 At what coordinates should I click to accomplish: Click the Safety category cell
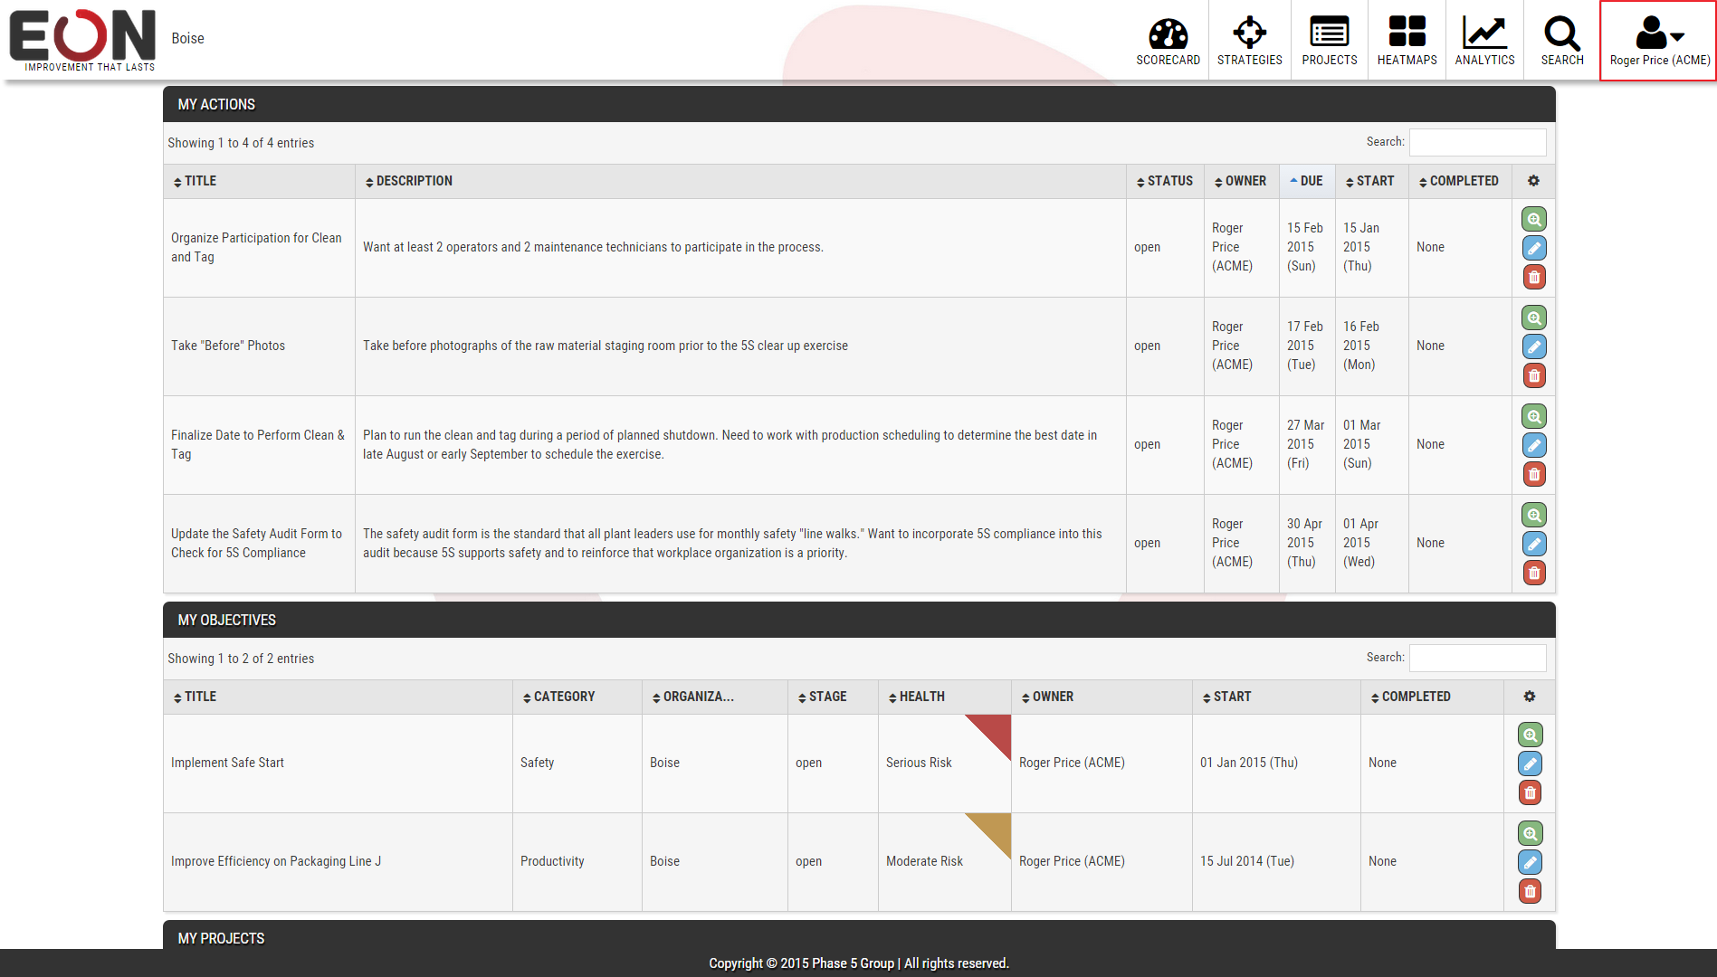[577, 763]
